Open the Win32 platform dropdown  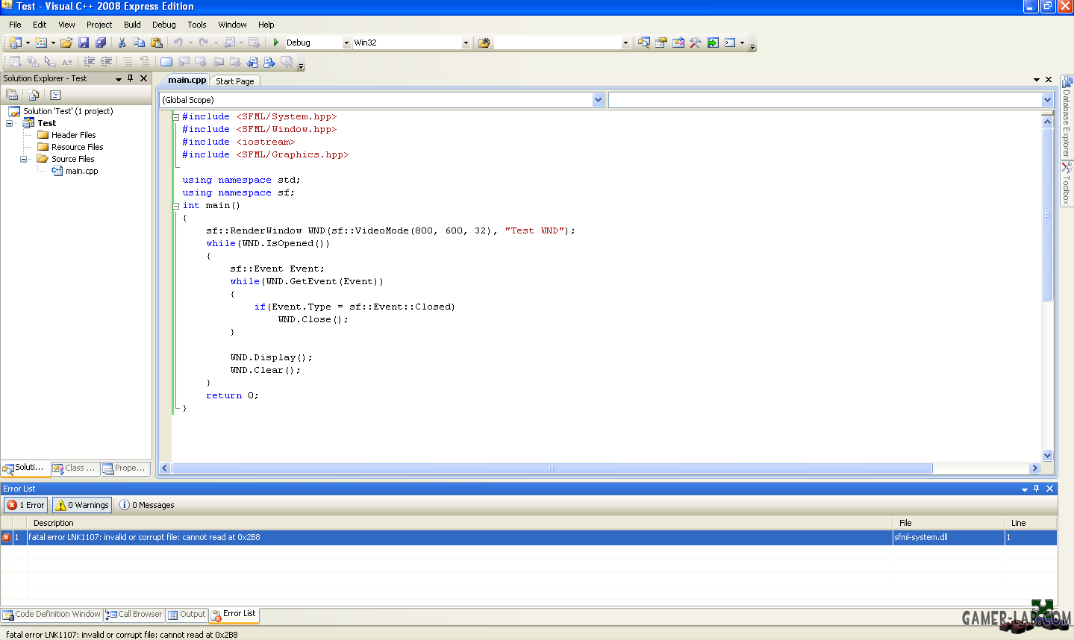click(466, 43)
